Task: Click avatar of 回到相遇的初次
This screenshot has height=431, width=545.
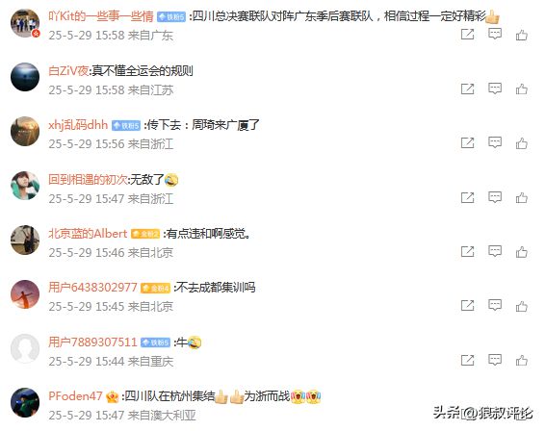Action: pos(25,186)
